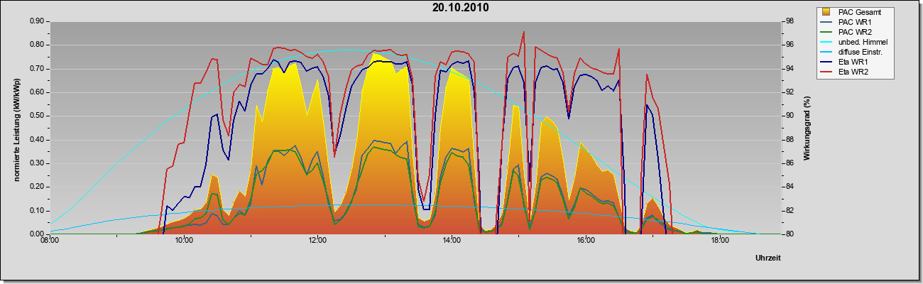
Task: Click the 0.00 left axis value
Action: coord(38,234)
